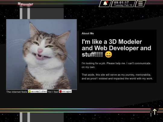Viewport: 163px width, 122px height.
Task: Open the notification bell
Action: pyautogui.click(x=105, y=4)
